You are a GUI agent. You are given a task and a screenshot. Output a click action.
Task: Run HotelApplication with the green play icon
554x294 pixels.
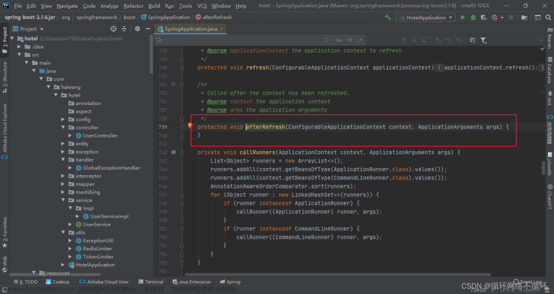pos(463,17)
